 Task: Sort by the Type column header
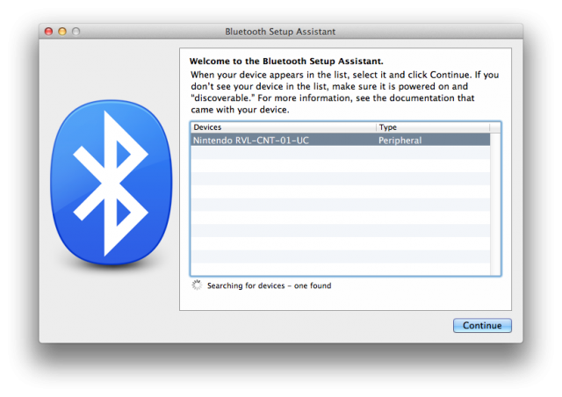[x=433, y=127]
